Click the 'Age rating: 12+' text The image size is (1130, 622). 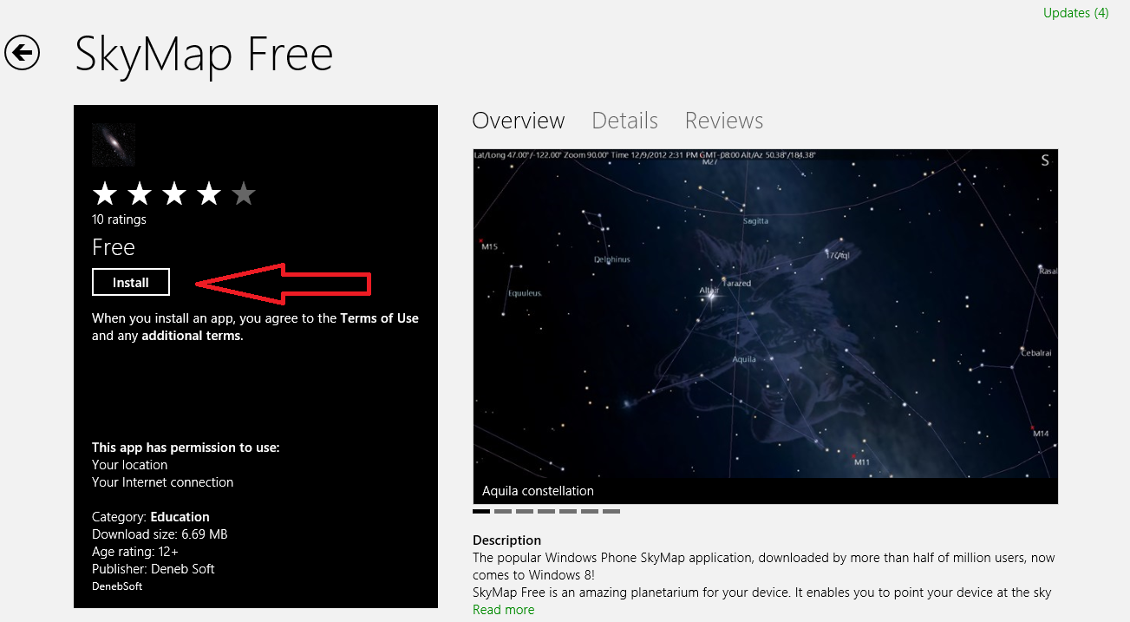(x=135, y=552)
